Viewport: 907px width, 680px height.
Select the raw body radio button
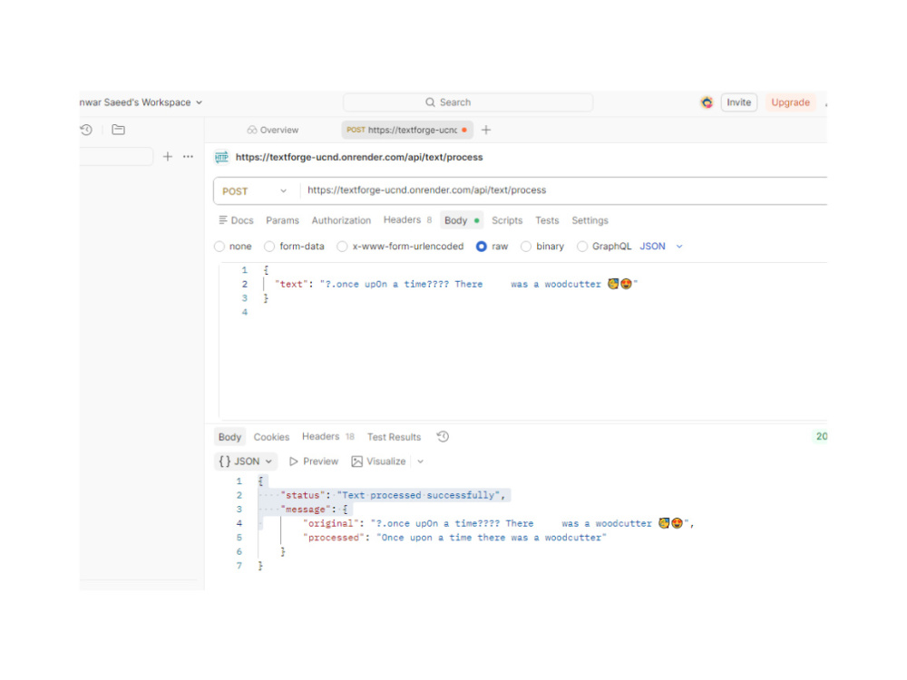coord(482,247)
